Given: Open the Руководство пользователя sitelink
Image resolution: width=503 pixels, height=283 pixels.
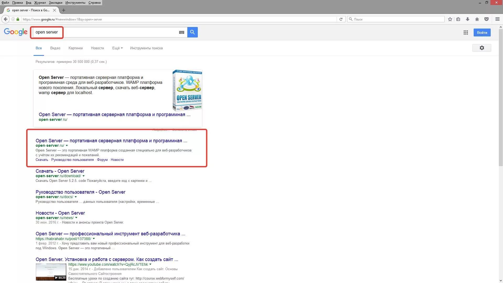Looking at the screenshot, I should (72, 160).
